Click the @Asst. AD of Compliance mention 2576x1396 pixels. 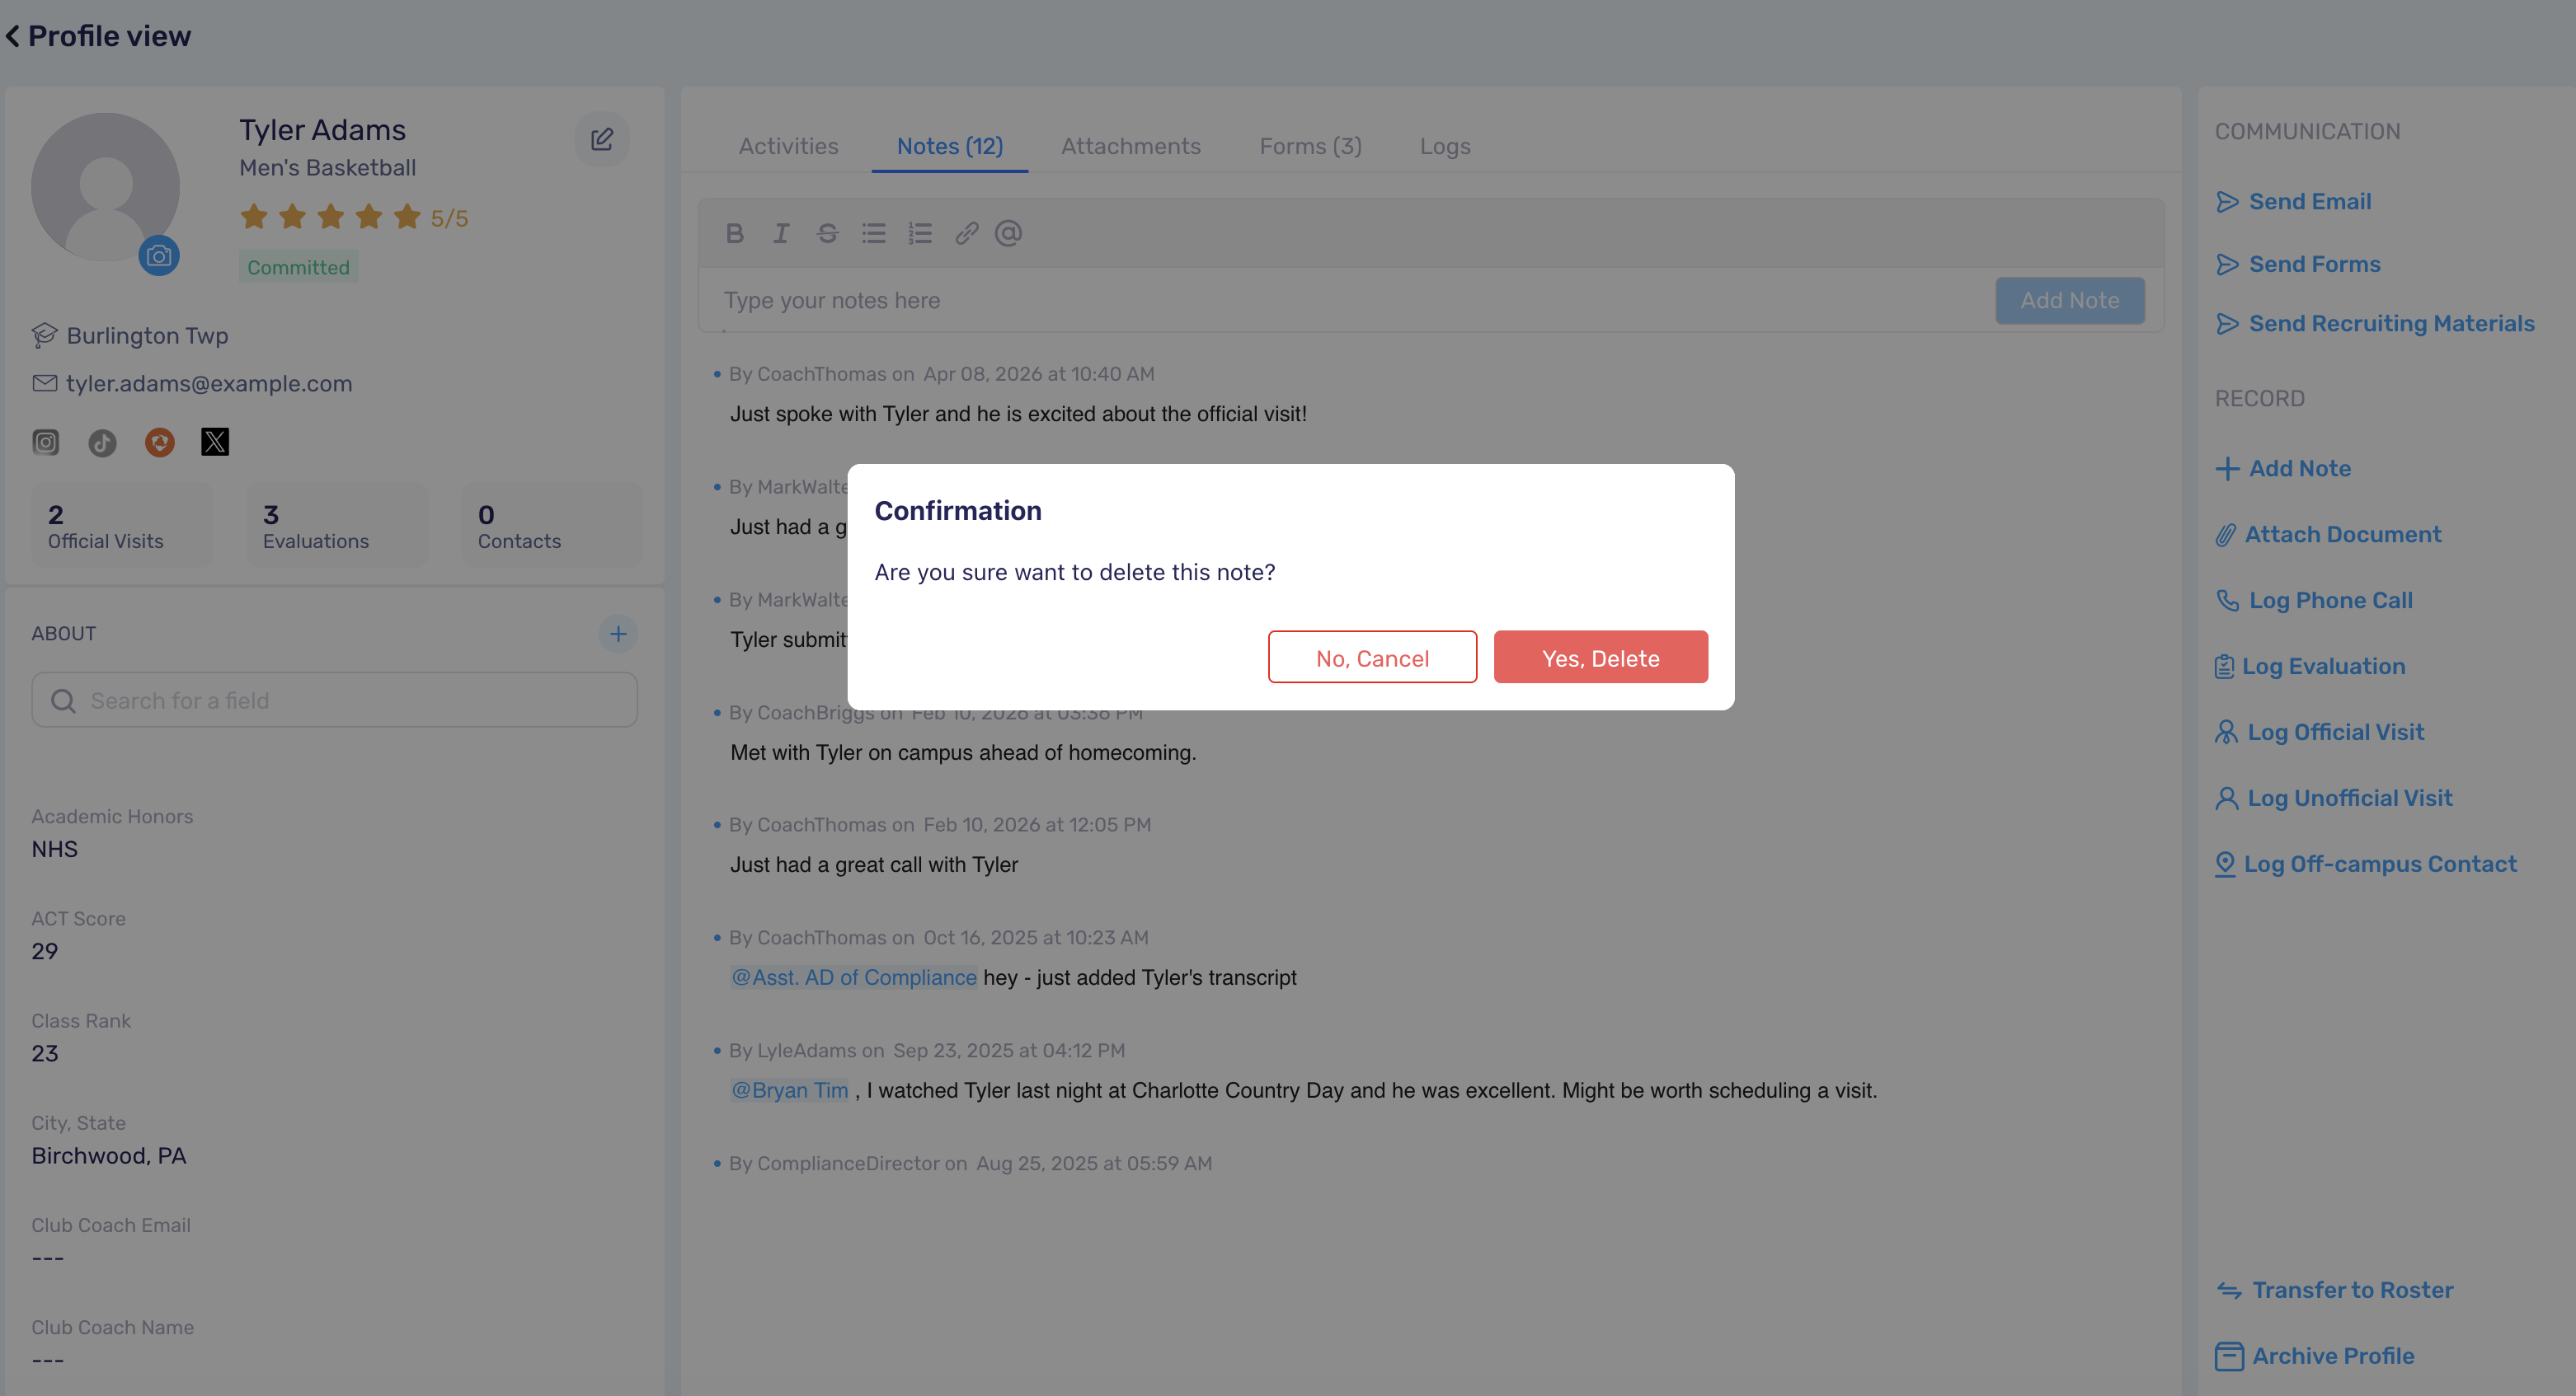pos(853,977)
